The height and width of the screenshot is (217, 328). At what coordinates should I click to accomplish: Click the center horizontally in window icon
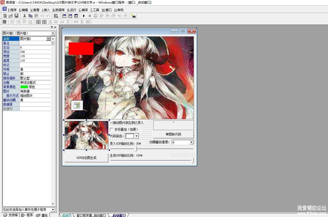point(38,22)
